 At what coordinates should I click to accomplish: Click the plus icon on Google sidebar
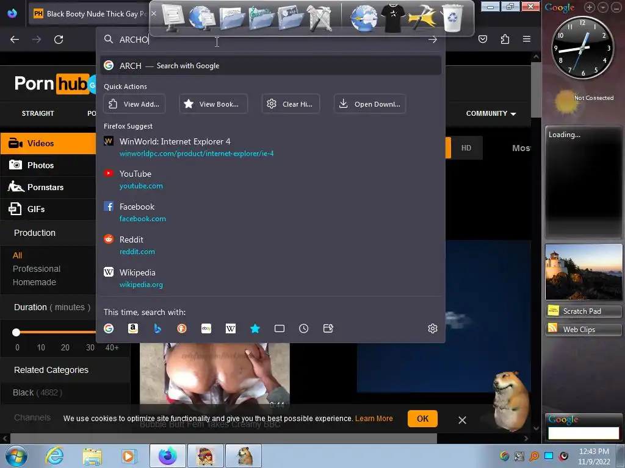pyautogui.click(x=590, y=7)
